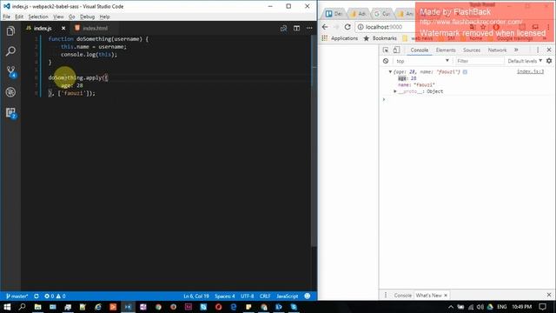Click synchronize changes icon in status bar
Screen dimensions: 556x313
pyautogui.click(x=36, y=296)
